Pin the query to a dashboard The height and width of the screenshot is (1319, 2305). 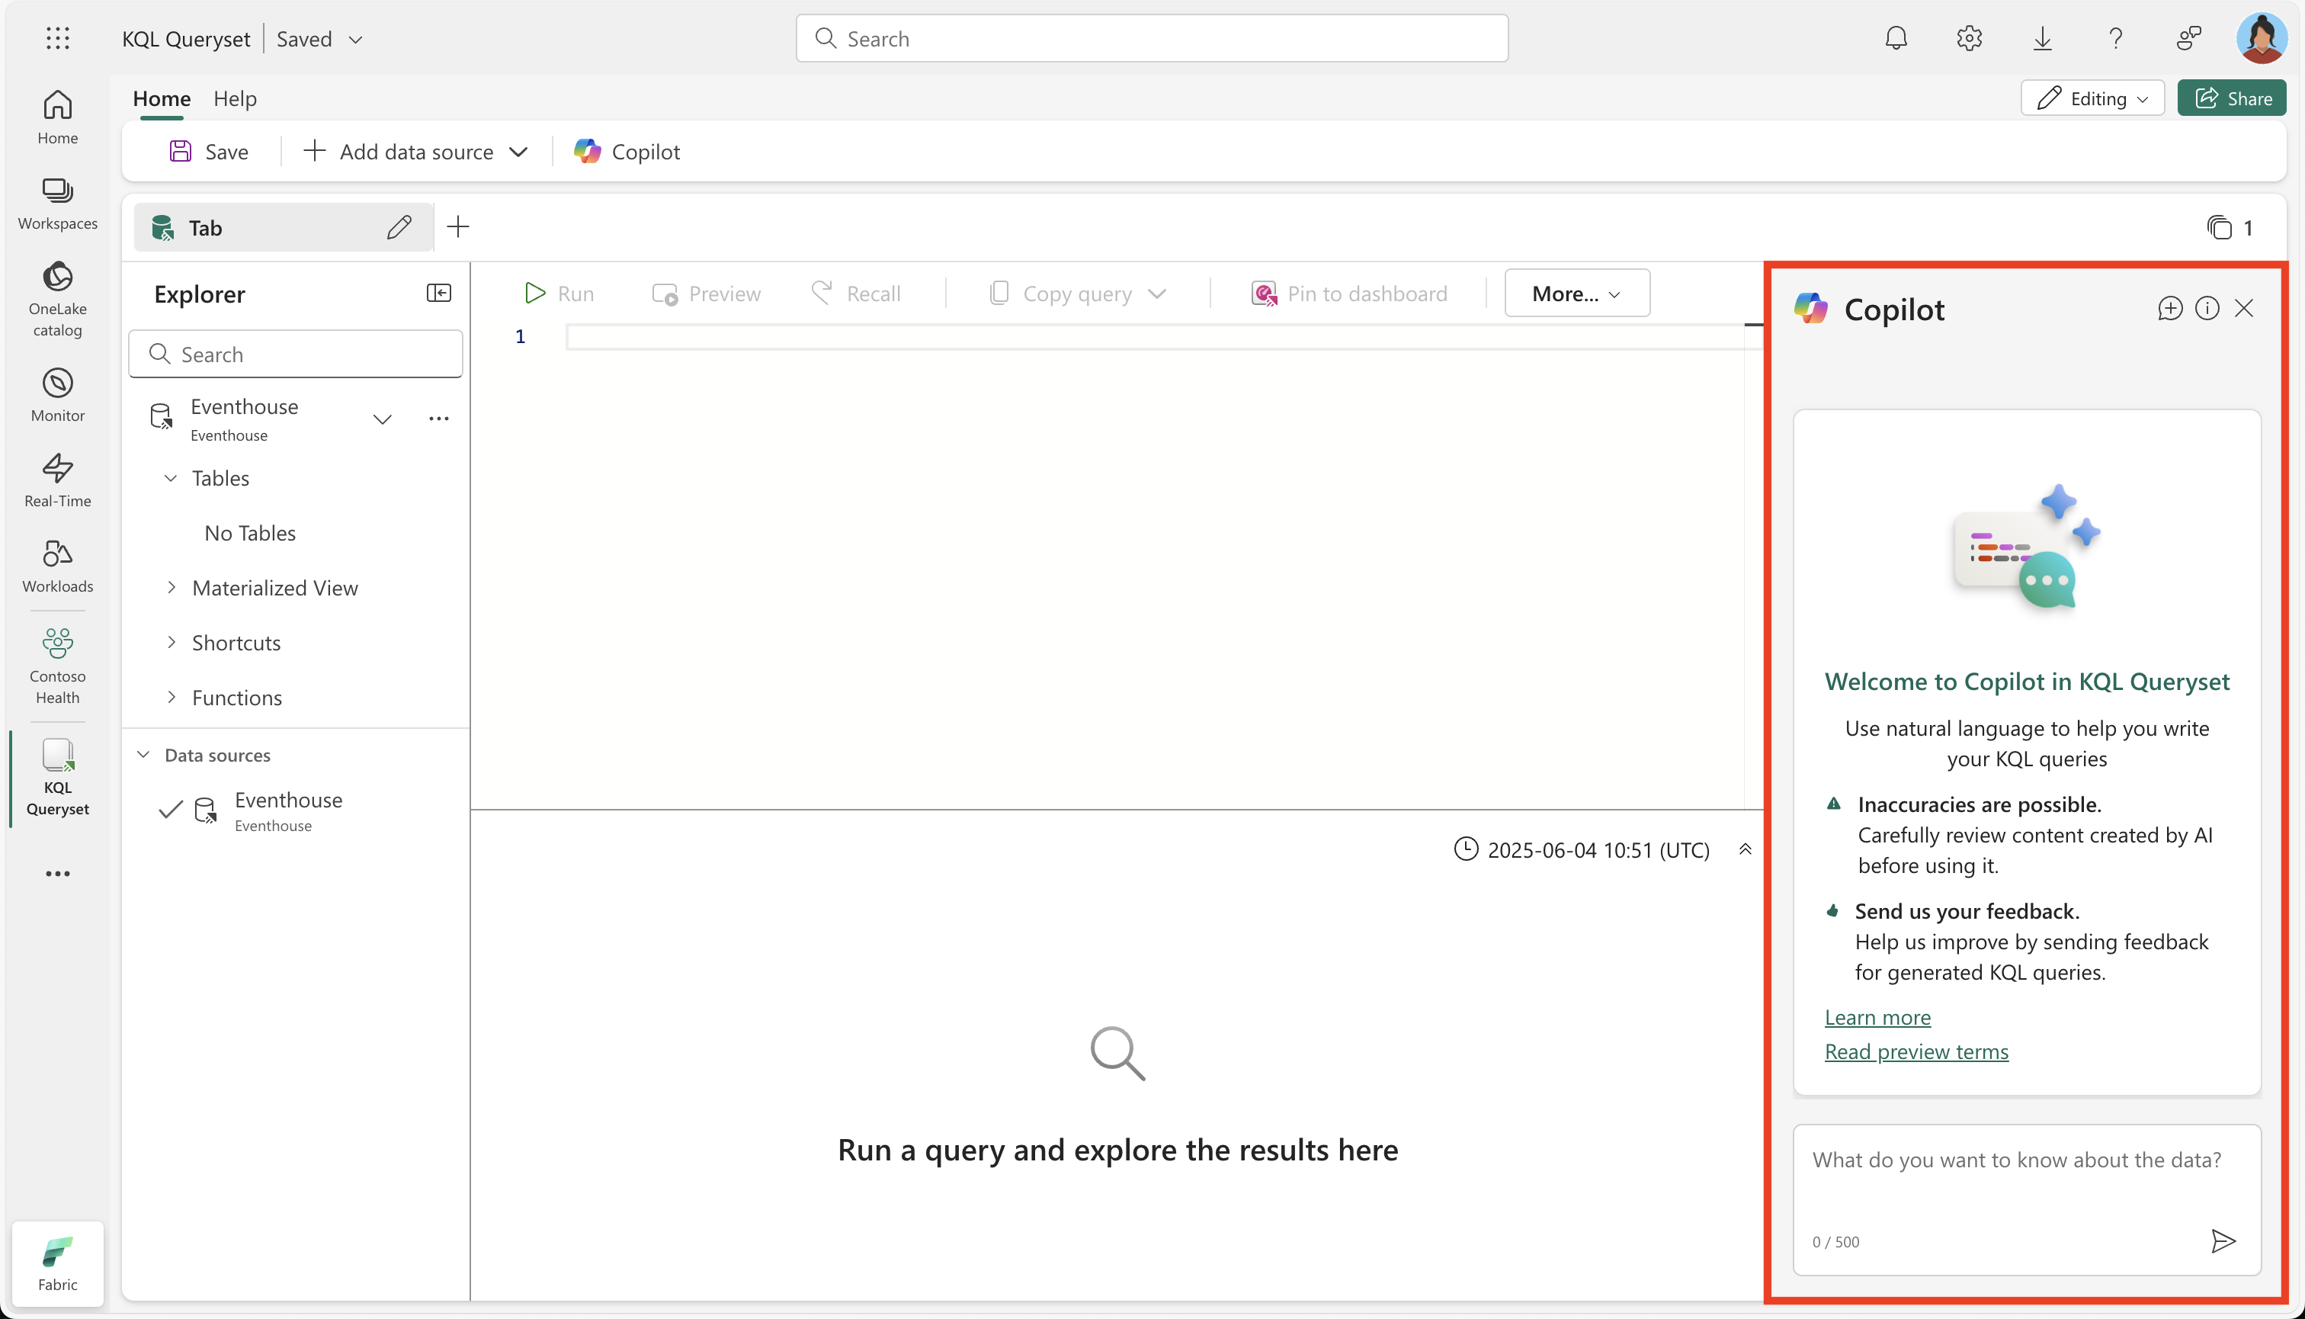[x=1351, y=293]
